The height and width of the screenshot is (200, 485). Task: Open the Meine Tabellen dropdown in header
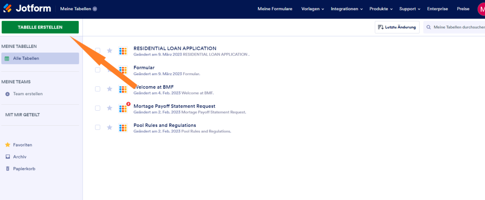[78, 9]
